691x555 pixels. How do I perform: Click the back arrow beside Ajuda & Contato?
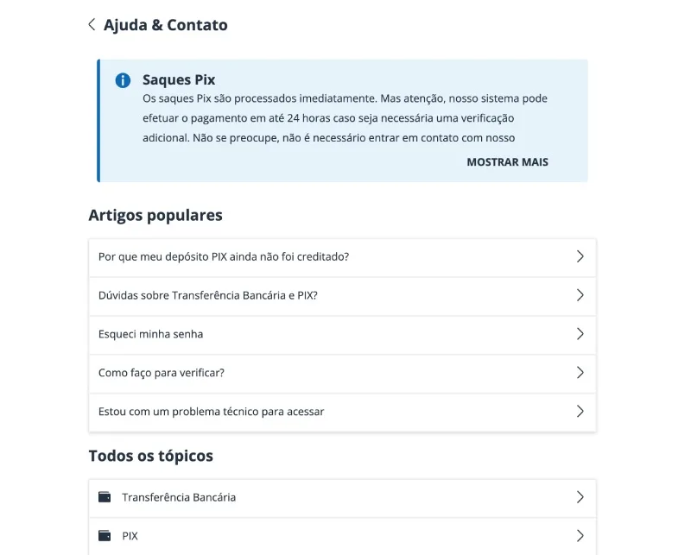92,25
